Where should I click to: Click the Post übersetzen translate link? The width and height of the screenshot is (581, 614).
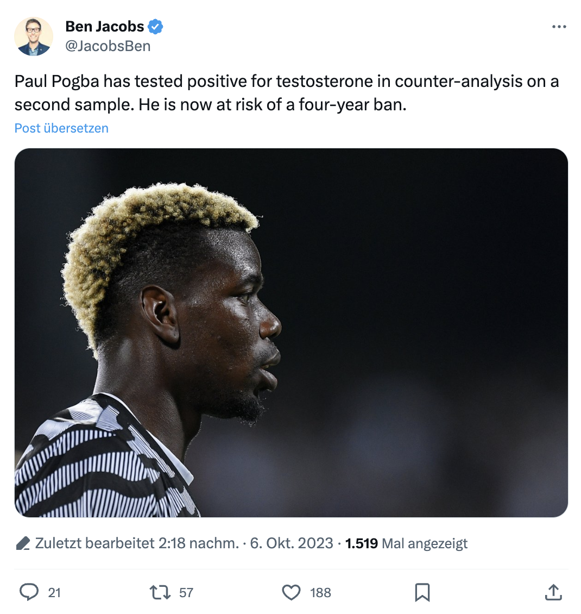[61, 128]
